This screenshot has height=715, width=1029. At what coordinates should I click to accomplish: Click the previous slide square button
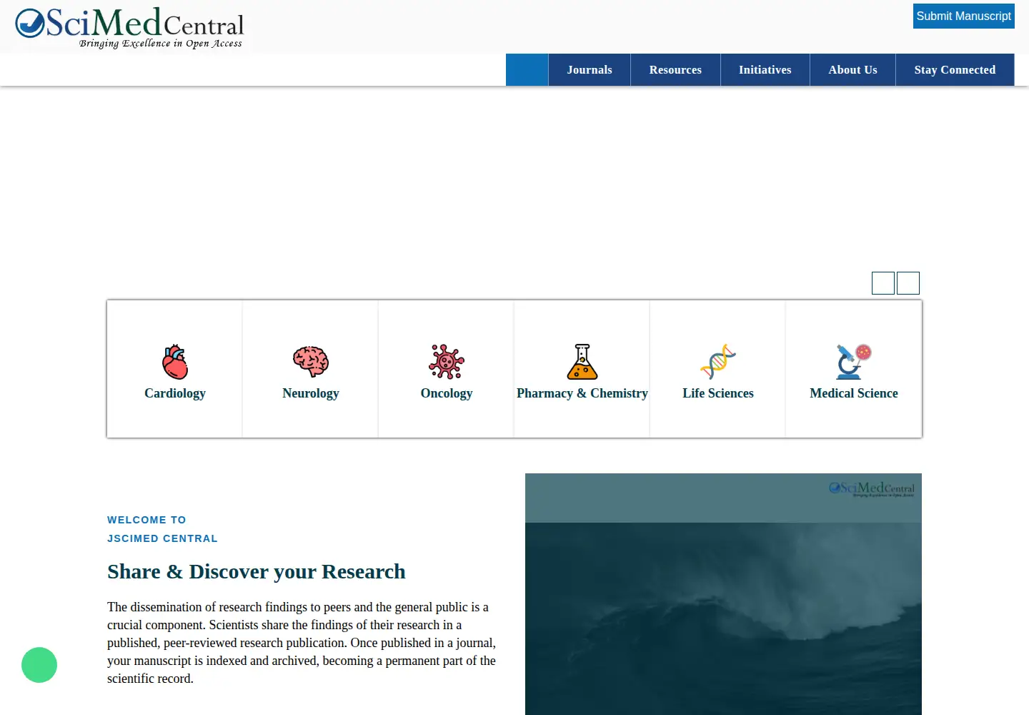pyautogui.click(x=883, y=283)
